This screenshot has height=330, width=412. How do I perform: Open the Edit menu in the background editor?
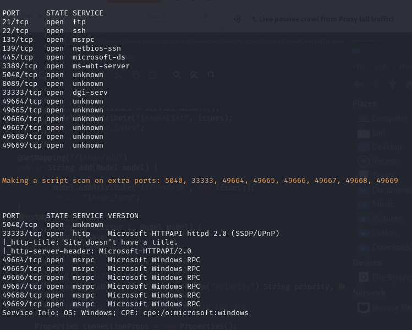382,67
